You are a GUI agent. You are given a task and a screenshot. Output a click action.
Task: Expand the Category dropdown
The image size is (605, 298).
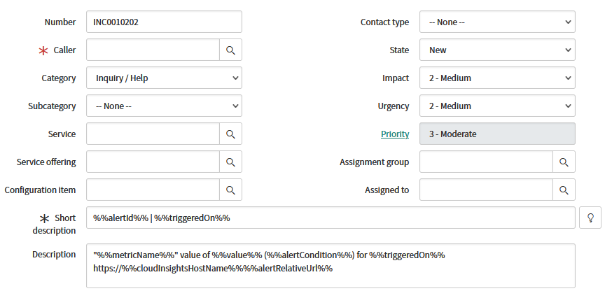[x=164, y=78]
